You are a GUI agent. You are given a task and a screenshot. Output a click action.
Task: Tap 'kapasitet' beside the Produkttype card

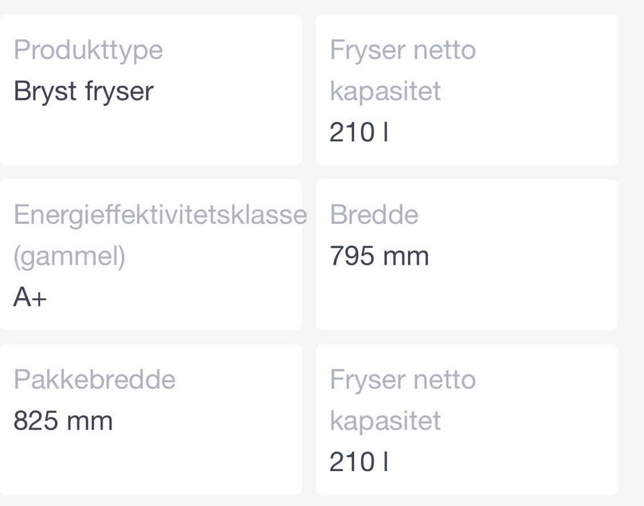click(385, 91)
